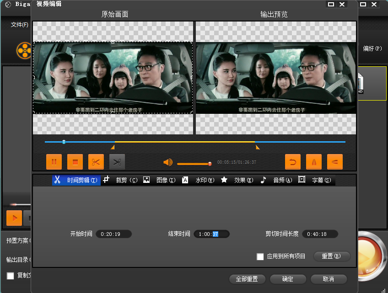The width and height of the screenshot is (388, 293).
Task: Open the 水印 (W) watermark tab
Action: [x=199, y=180]
